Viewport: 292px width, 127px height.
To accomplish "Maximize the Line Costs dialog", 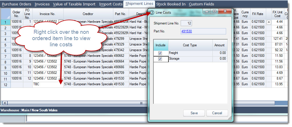I will 214,11.
